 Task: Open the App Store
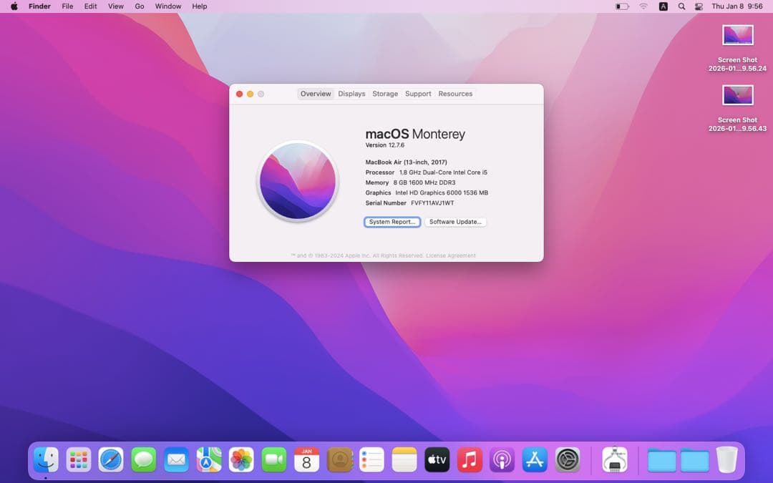[x=535, y=460]
